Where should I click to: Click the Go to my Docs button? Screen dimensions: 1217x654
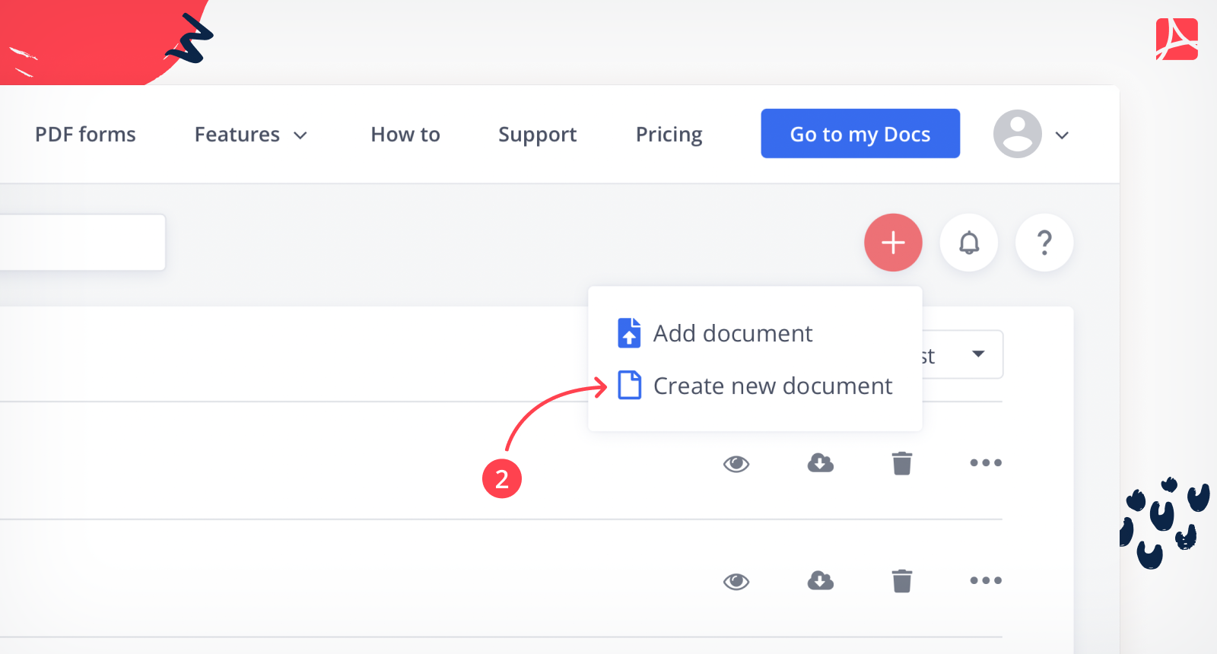[x=860, y=134]
